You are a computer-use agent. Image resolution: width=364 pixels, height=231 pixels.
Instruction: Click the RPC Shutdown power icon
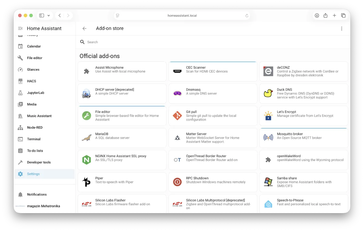click(177, 182)
